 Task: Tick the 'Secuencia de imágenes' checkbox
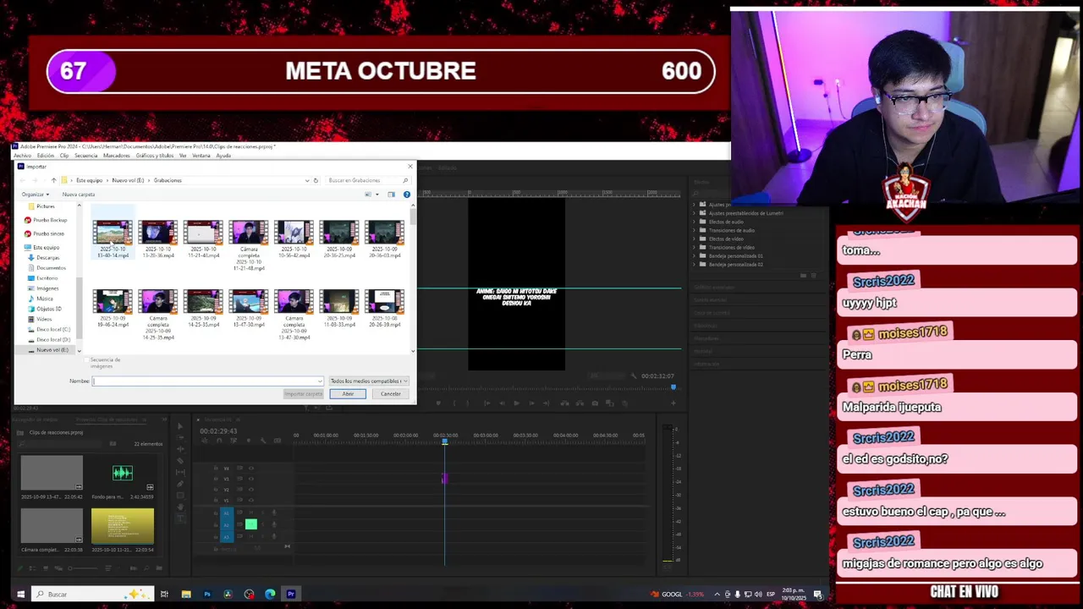pos(86,360)
